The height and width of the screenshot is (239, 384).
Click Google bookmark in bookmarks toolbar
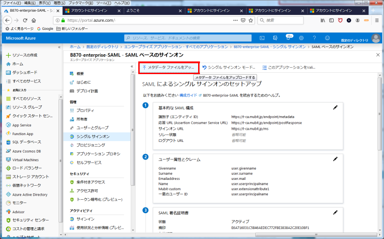[45, 28]
